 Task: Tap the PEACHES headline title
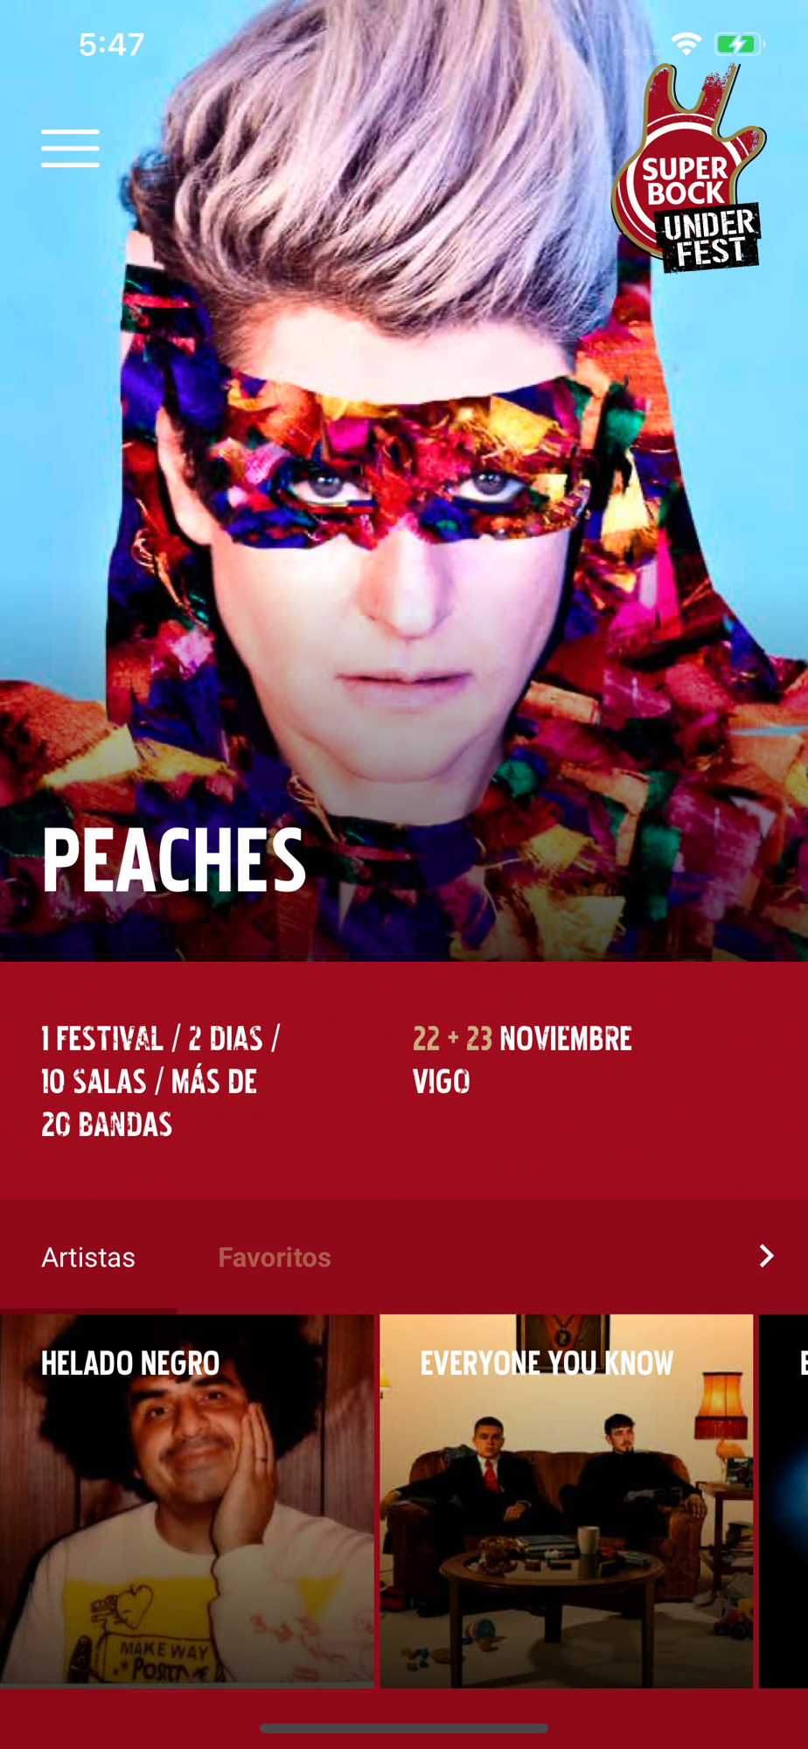[x=174, y=861]
